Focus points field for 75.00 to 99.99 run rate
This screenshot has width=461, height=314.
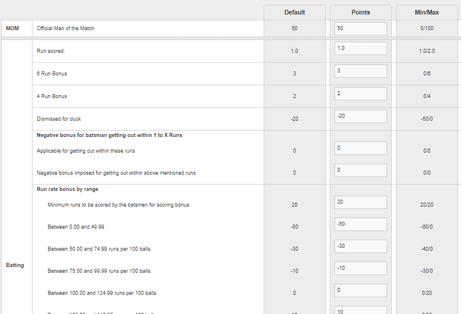click(x=361, y=268)
